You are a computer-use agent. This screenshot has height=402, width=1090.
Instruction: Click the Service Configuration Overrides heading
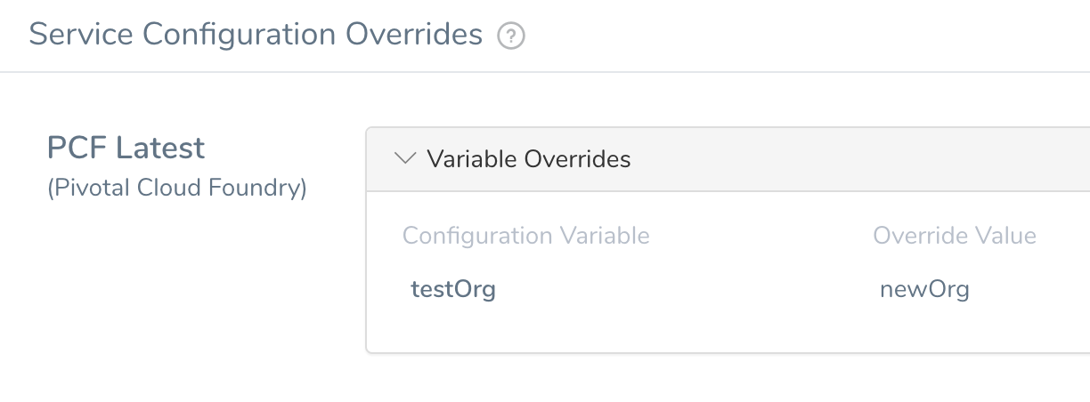(x=256, y=35)
